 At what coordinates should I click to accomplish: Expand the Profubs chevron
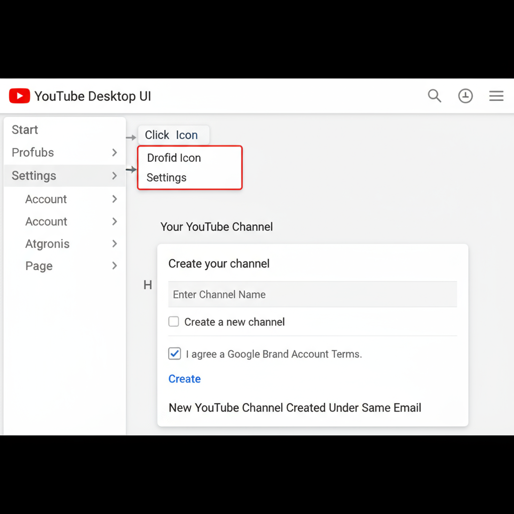coord(114,153)
